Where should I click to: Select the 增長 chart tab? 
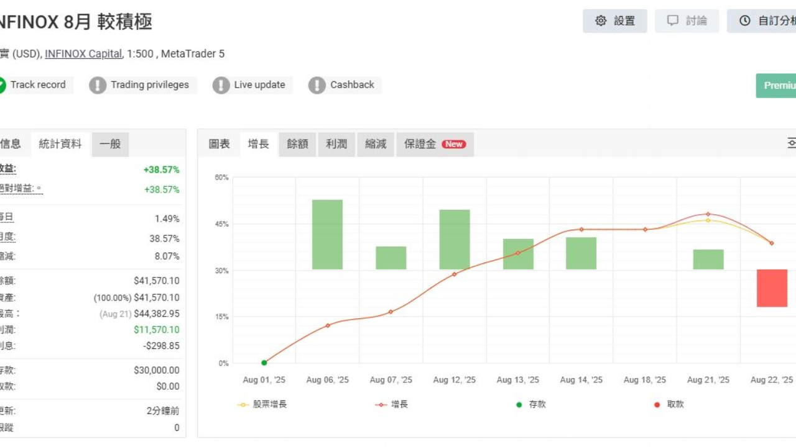click(x=258, y=144)
